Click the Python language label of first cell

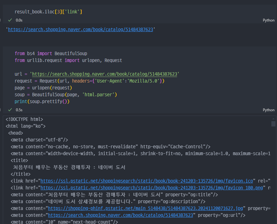(269, 20)
